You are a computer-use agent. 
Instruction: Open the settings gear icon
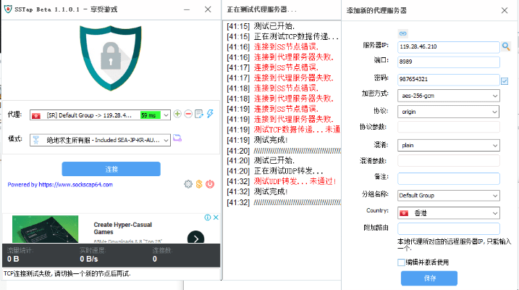(x=188, y=184)
